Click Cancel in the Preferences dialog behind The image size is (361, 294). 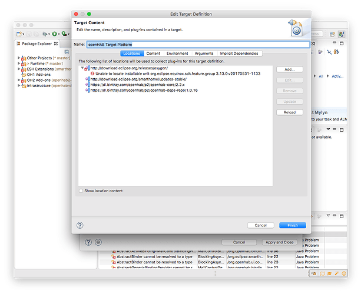click(239, 242)
